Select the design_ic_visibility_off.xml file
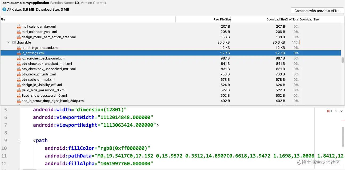Screen dimensions: 345x170 click(x=42, y=85)
